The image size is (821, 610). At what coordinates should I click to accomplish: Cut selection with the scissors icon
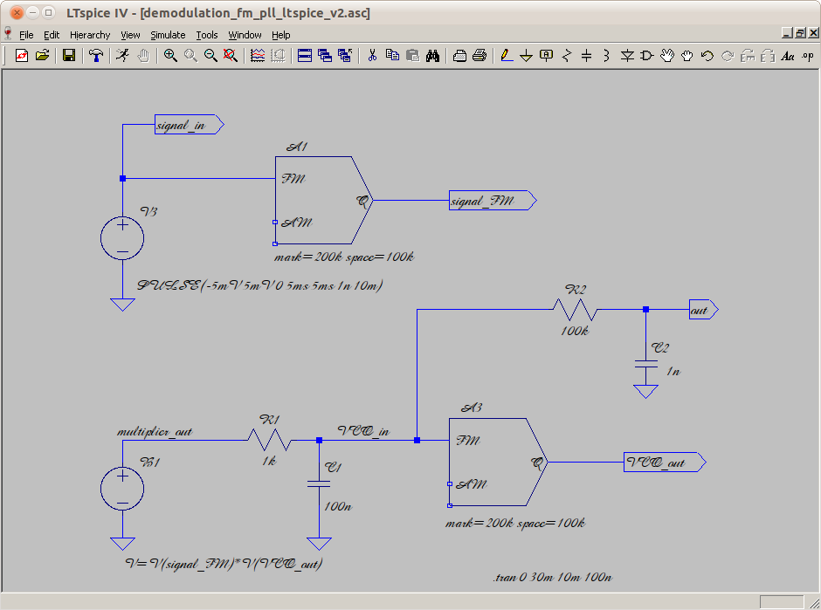372,56
